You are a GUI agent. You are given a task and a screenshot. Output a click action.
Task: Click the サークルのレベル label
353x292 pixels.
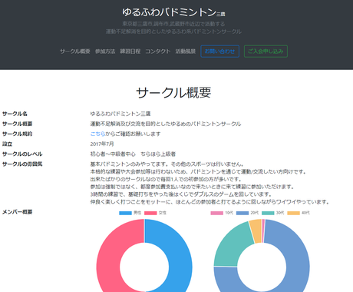point(22,154)
